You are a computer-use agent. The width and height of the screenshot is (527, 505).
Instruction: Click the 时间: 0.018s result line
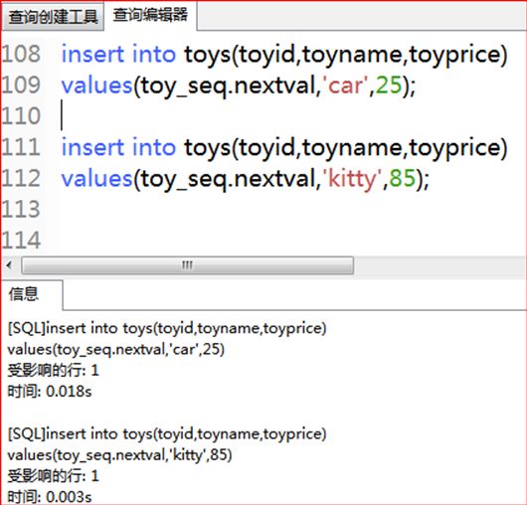(x=50, y=392)
